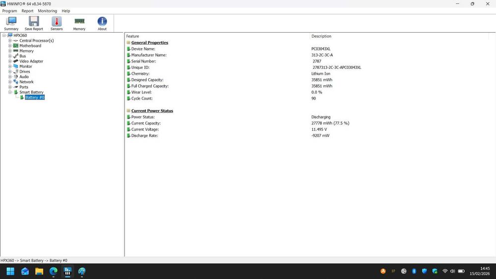Image resolution: width=496 pixels, height=279 pixels.
Task: Click the battery tray icon
Action: [x=461, y=271]
